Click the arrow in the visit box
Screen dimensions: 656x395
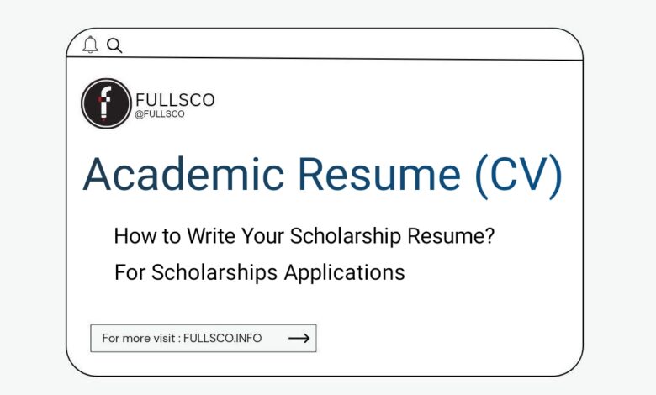coord(299,338)
